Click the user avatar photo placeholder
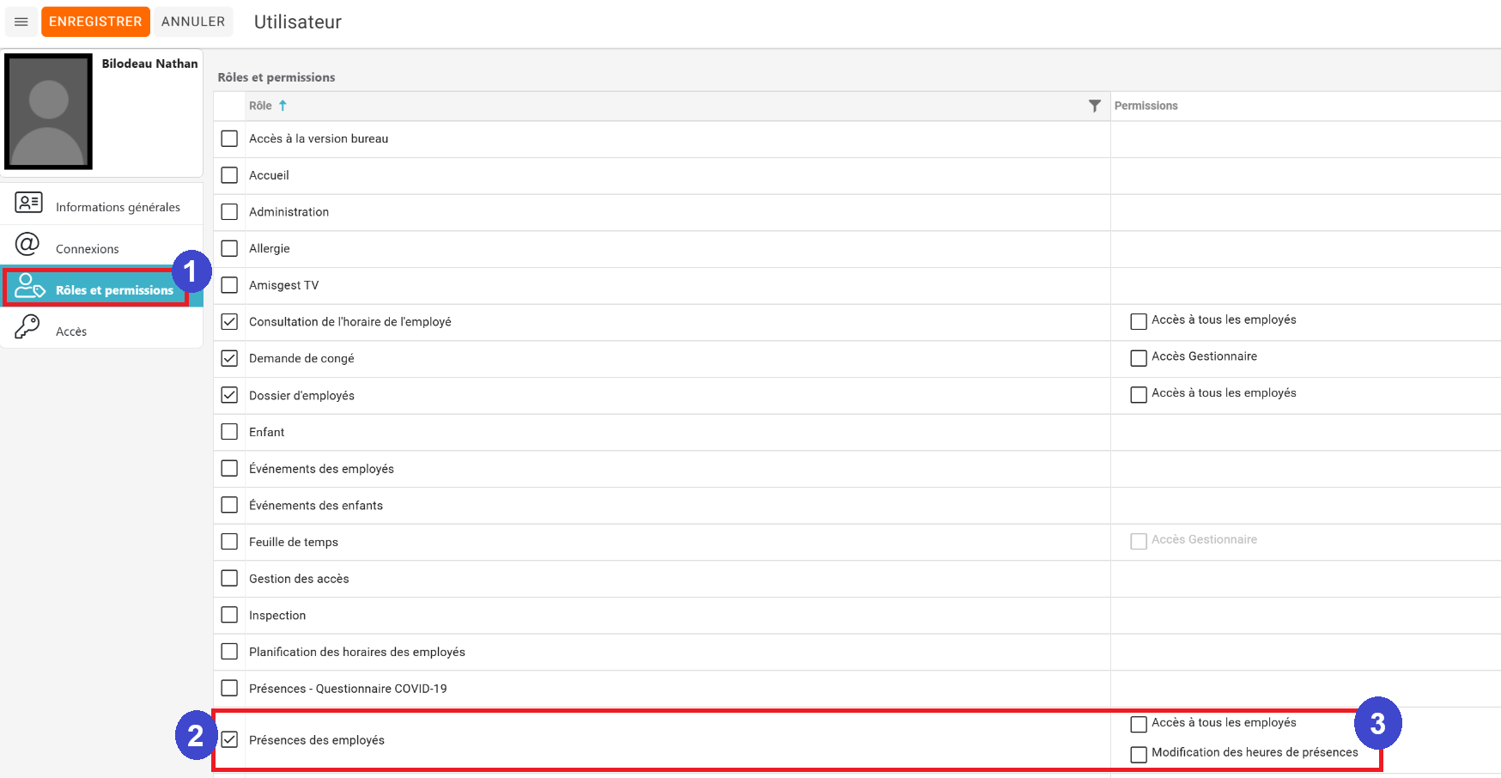 tap(49, 112)
